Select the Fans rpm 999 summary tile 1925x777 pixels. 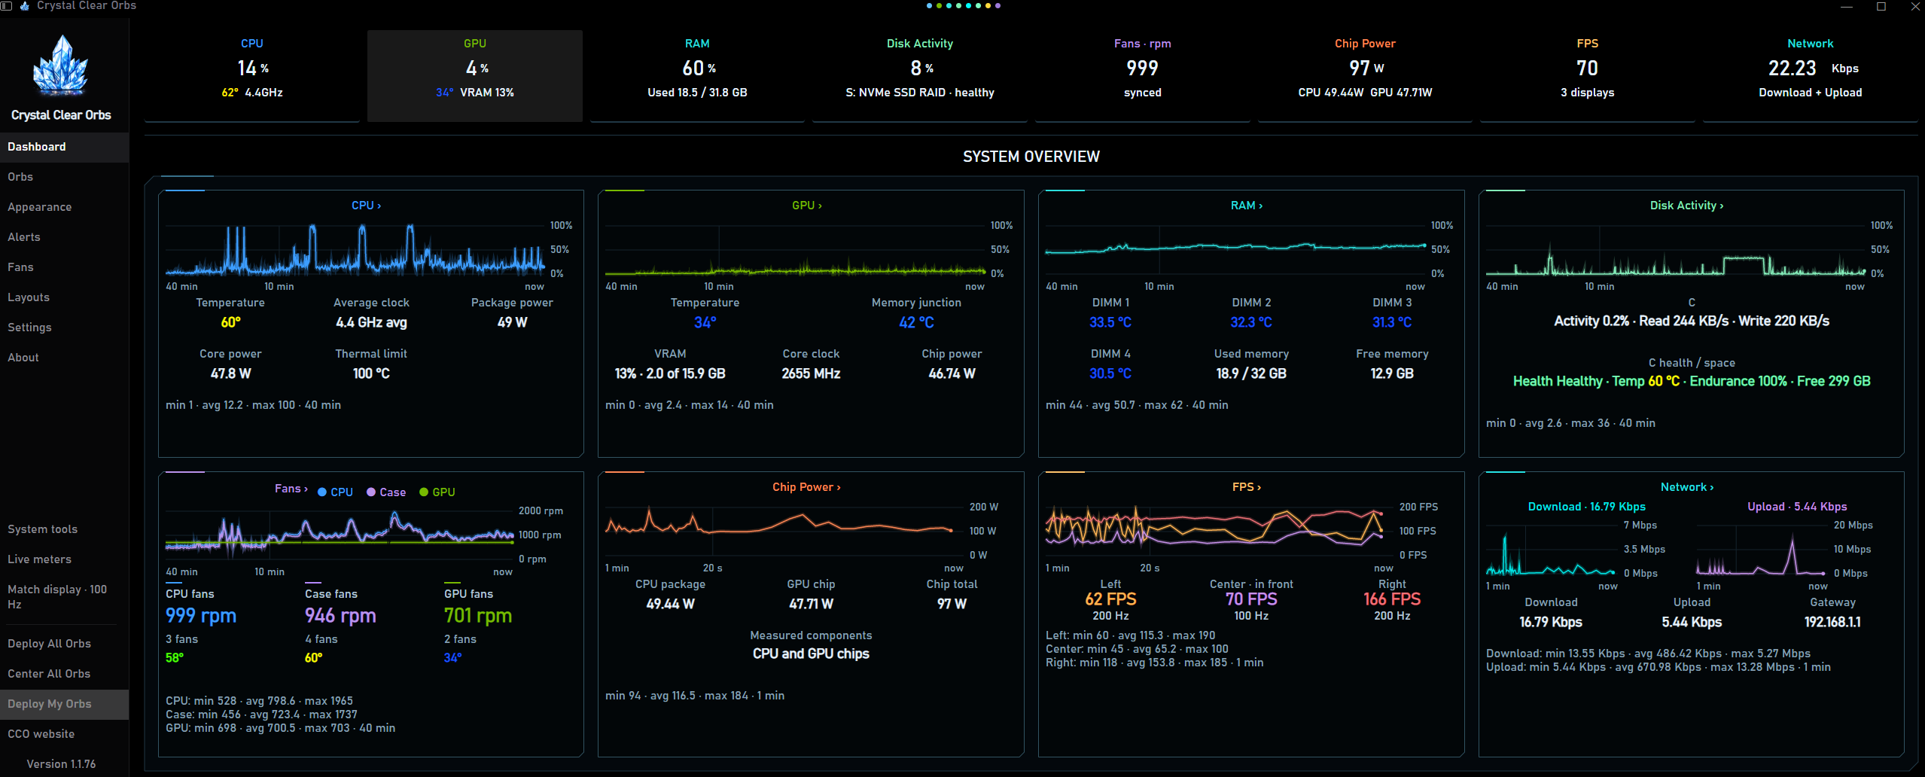[1143, 75]
